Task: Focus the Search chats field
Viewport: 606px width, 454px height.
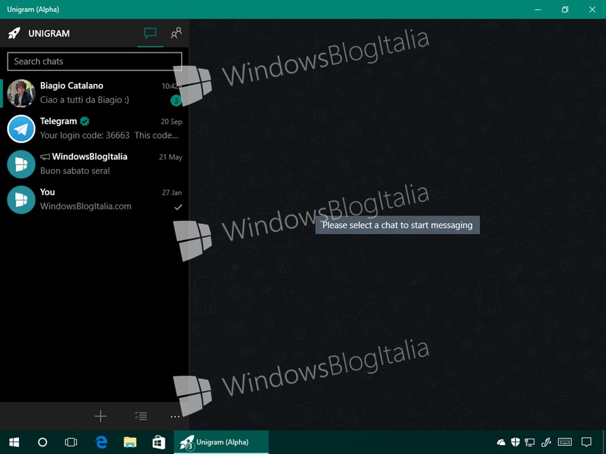Action: pyautogui.click(x=94, y=61)
